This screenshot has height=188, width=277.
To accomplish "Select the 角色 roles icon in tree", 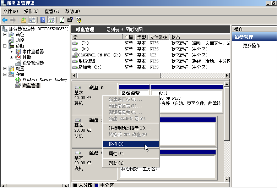I will tap(11, 34).
